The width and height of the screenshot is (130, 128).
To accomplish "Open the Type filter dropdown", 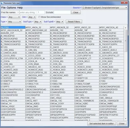I will coord(14,22).
